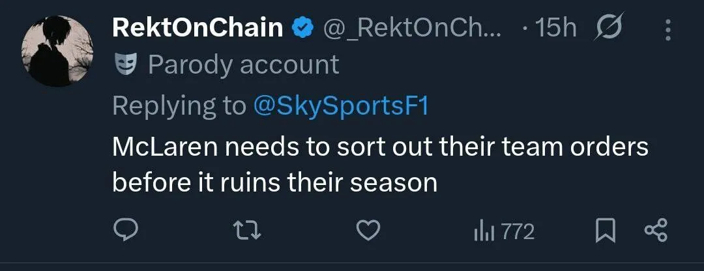Open the three-dot more options menu

[667, 29]
